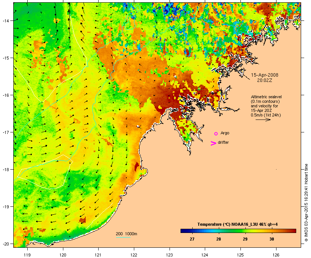This screenshot has width=311, height=258.
Task: Click the 27 value on the temperature scale
Action: pos(192,239)
